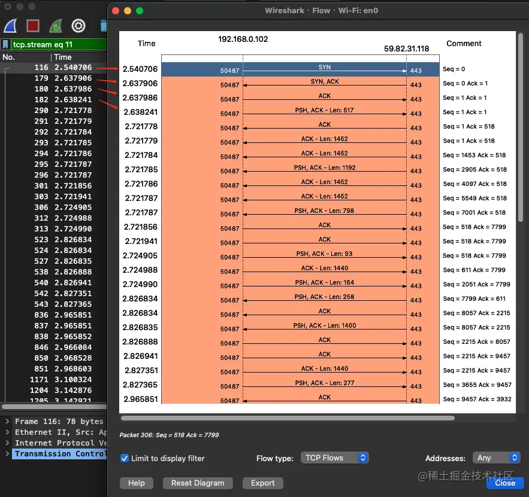Select the PSH, ACK - Len: 798 flow

click(300, 213)
